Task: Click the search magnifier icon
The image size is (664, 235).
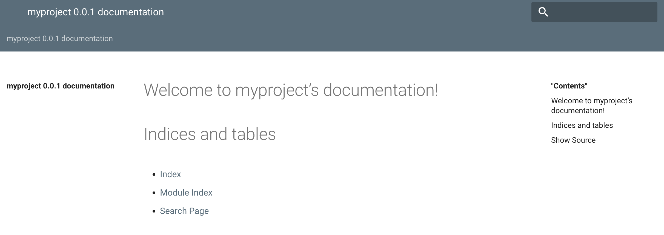Action: point(543,12)
